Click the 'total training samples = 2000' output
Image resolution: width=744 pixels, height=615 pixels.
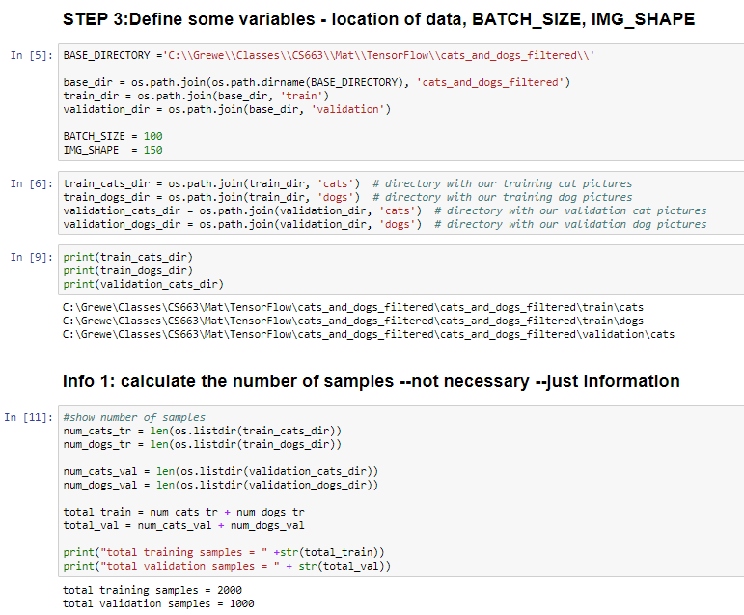click(x=152, y=589)
